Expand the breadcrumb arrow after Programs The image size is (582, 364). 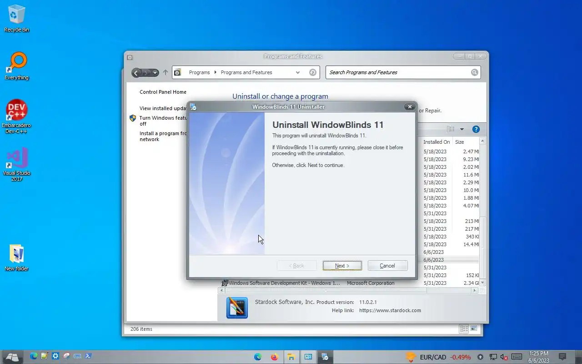[216, 72]
